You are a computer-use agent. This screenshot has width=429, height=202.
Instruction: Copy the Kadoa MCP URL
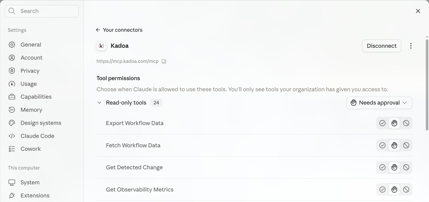click(164, 61)
